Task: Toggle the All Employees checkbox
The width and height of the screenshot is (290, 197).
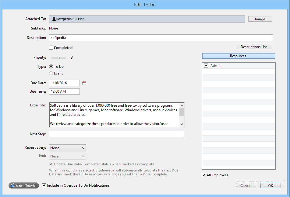Action: point(204,175)
